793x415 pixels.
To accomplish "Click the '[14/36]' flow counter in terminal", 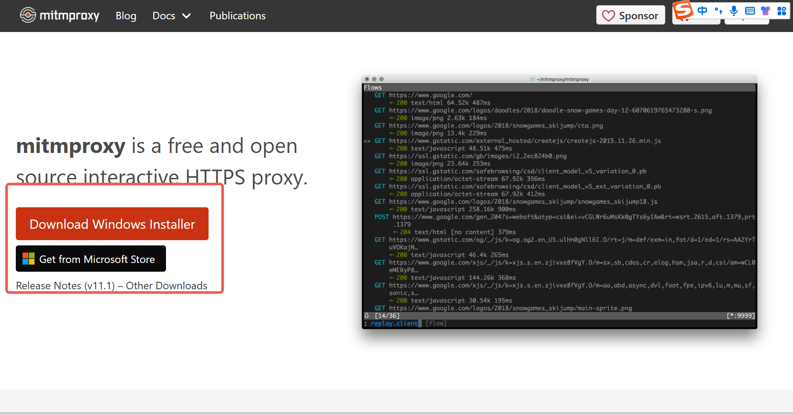I will pos(387,316).
